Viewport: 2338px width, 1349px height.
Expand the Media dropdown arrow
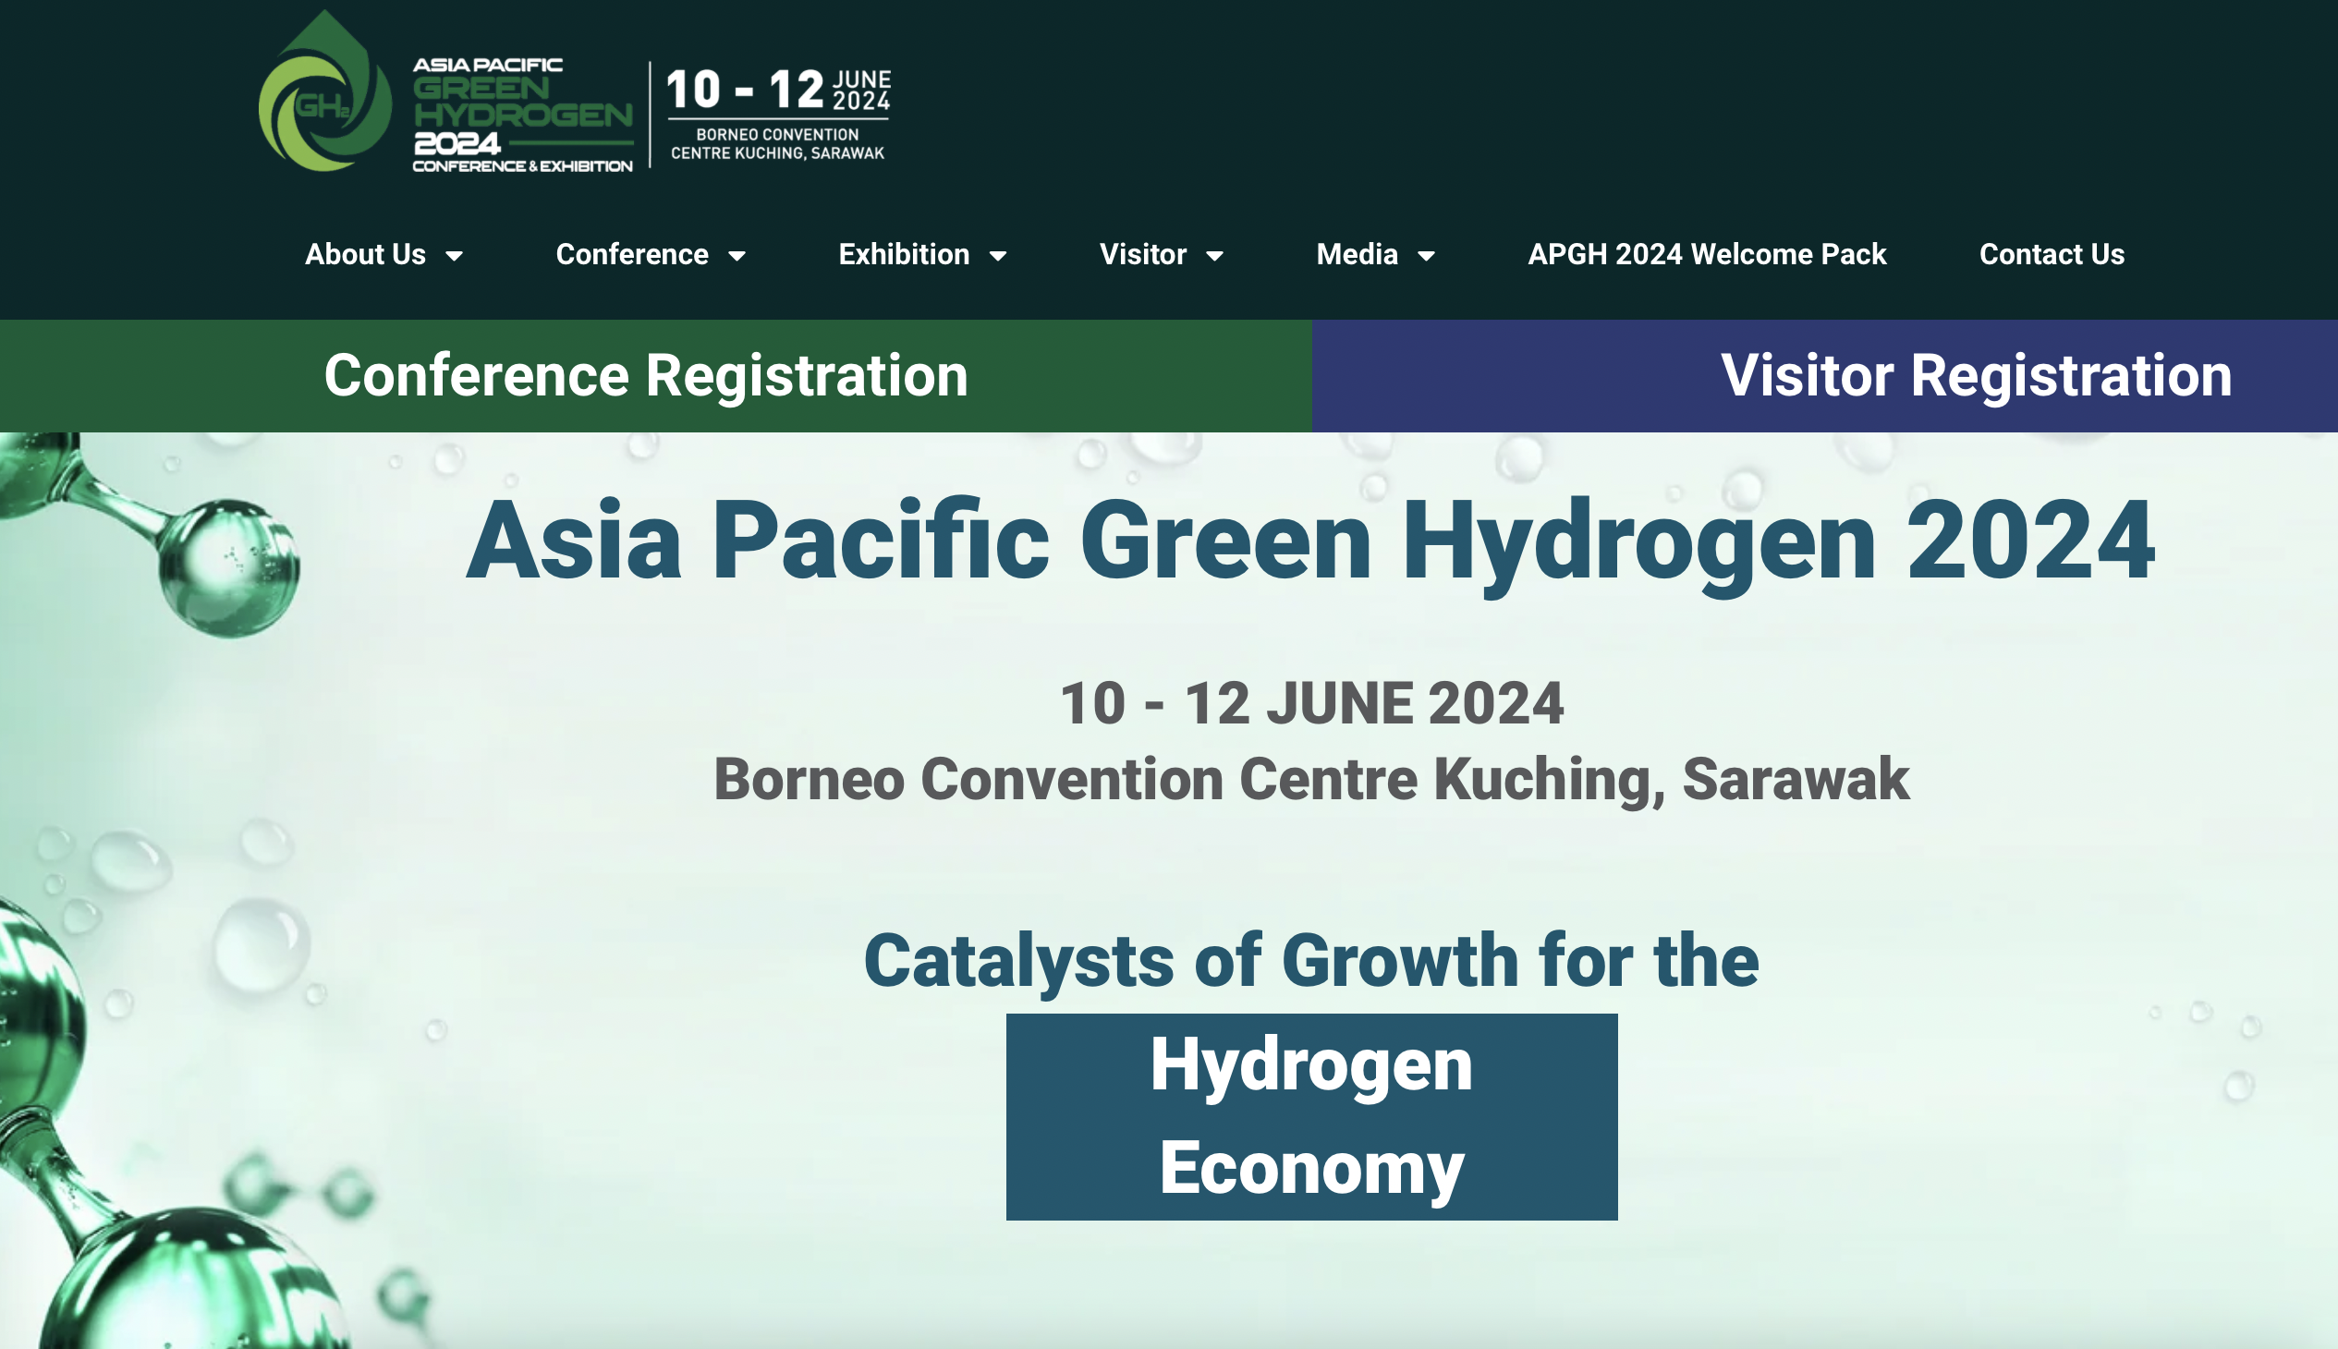click(x=1427, y=256)
